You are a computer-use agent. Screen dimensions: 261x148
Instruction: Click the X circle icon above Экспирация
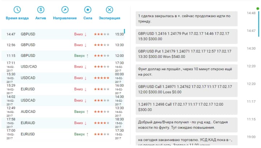pos(109,10)
